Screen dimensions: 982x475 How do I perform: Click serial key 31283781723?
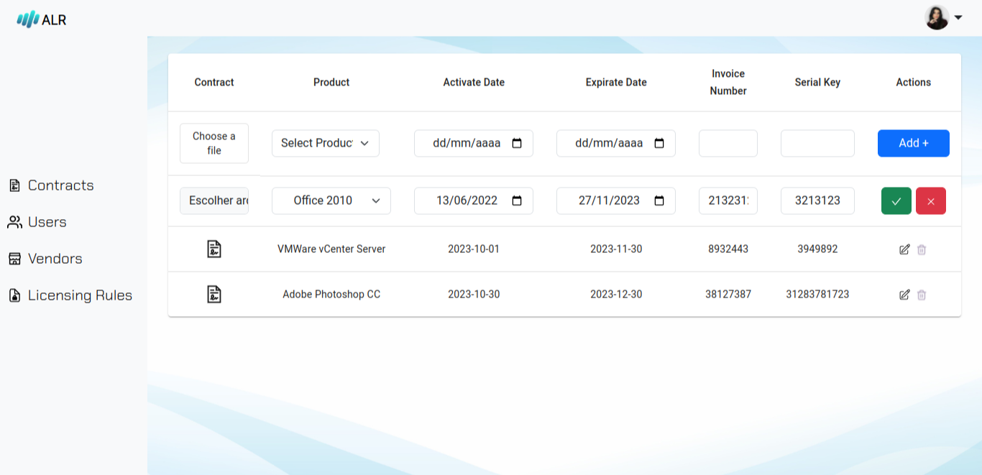tap(817, 295)
